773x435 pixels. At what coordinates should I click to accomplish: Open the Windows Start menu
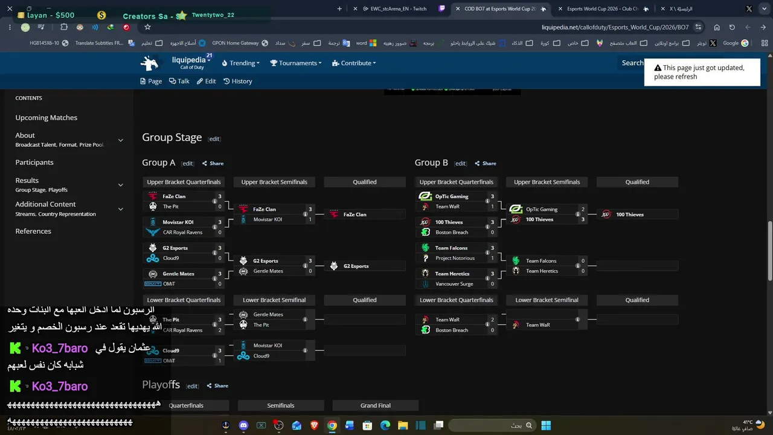[x=546, y=425]
